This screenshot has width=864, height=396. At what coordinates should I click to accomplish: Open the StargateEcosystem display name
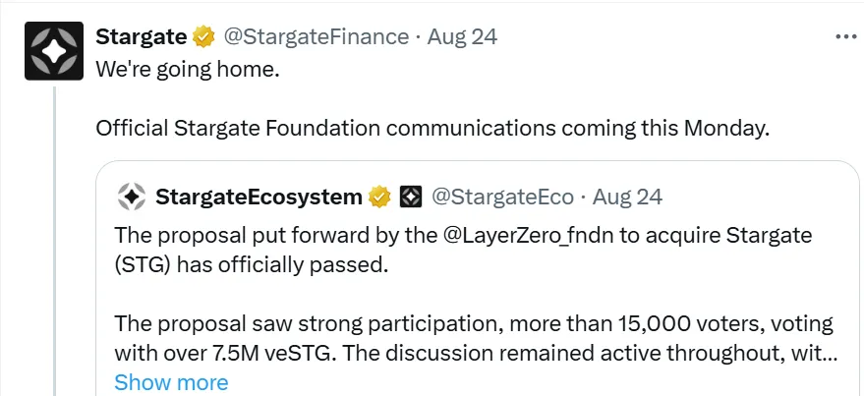(259, 197)
